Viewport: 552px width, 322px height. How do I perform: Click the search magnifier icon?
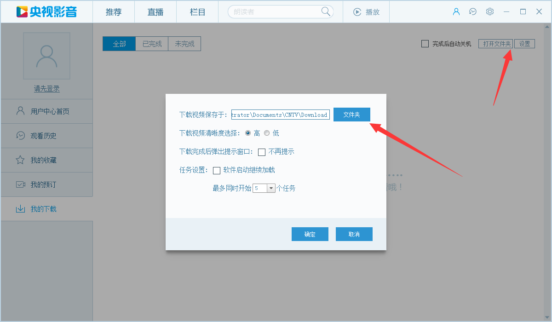point(325,11)
